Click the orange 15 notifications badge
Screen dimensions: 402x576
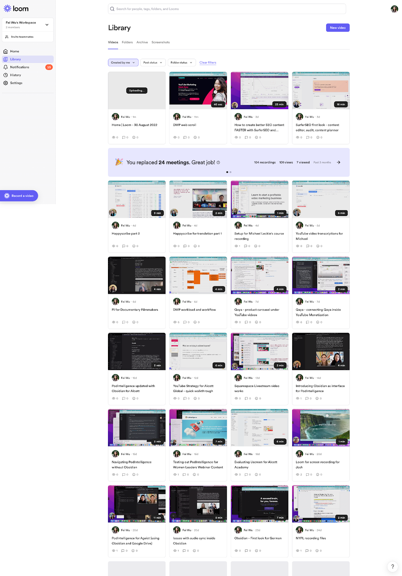click(49, 67)
